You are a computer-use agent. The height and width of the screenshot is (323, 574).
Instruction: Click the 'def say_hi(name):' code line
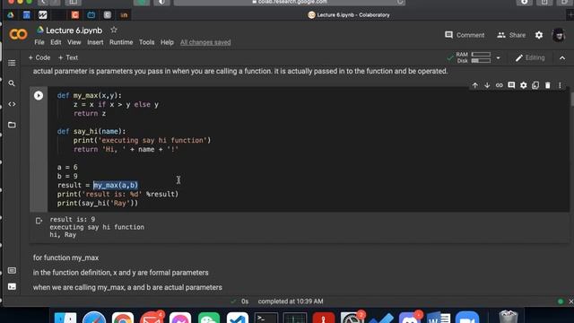pyautogui.click(x=91, y=132)
